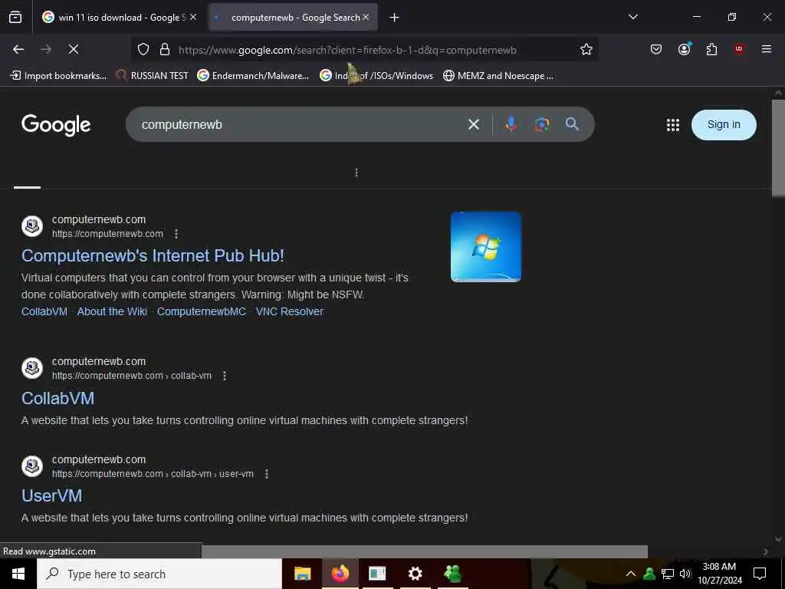Click the horizontal scrollbar at page bottom
Image resolution: width=785 pixels, height=589 pixels.
coord(425,551)
